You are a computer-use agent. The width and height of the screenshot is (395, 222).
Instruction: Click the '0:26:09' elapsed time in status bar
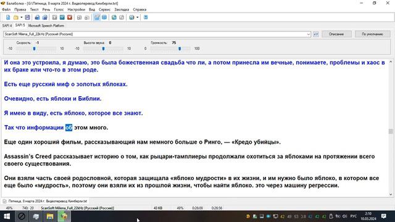pyautogui.click(x=197, y=208)
